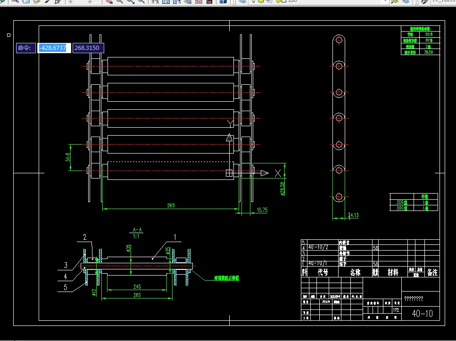Select the small grip square near the top-left corner
The width and height of the screenshot is (456, 341).
(9, 35)
